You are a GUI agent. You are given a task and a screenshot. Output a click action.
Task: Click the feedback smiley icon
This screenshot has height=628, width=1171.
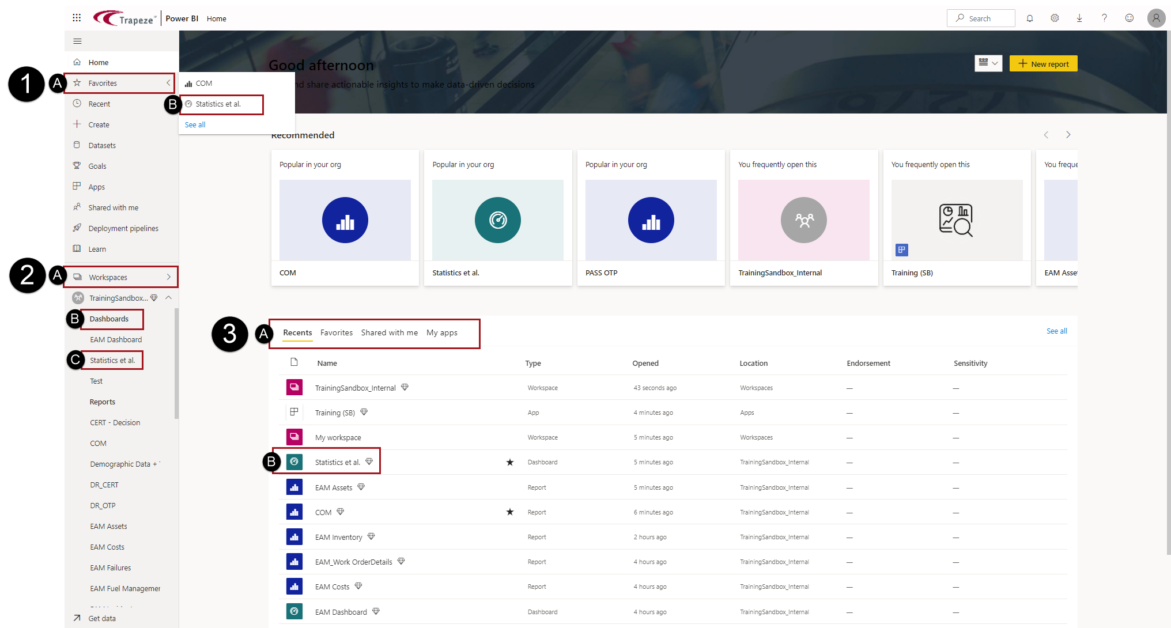(x=1129, y=18)
